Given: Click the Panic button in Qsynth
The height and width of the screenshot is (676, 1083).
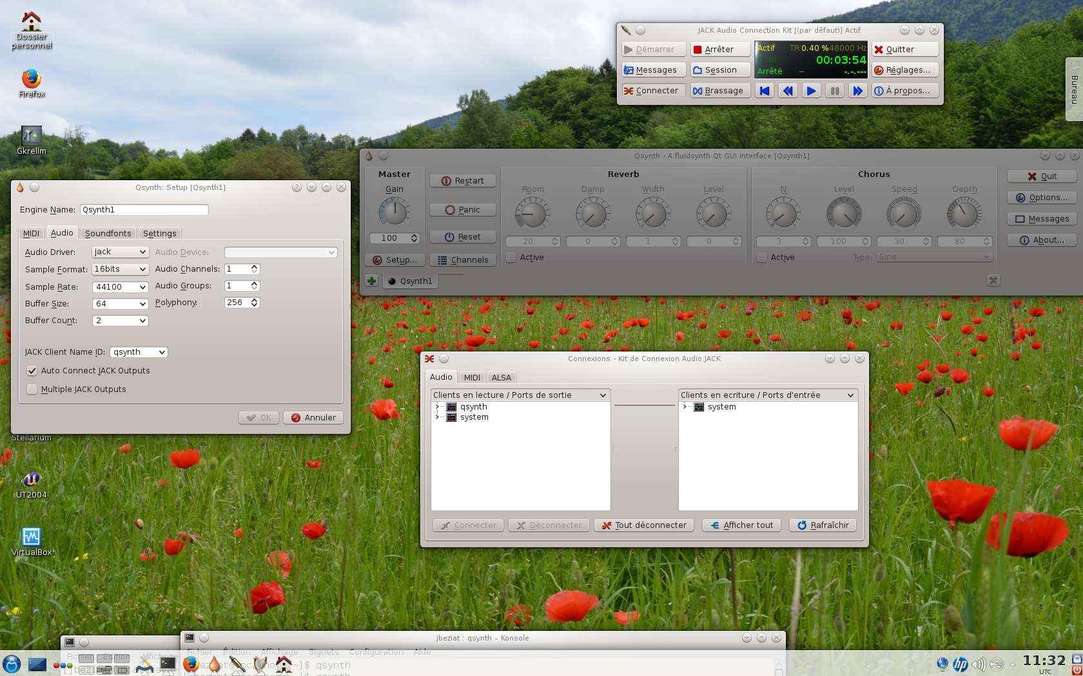Looking at the screenshot, I should coord(462,210).
